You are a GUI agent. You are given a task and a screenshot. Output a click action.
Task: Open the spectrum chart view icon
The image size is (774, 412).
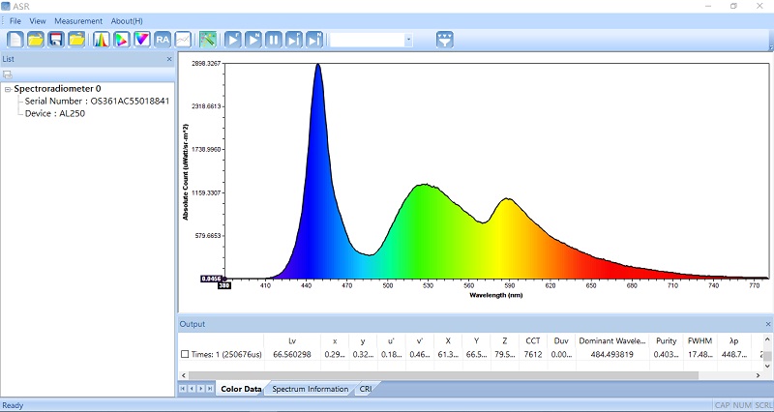102,40
